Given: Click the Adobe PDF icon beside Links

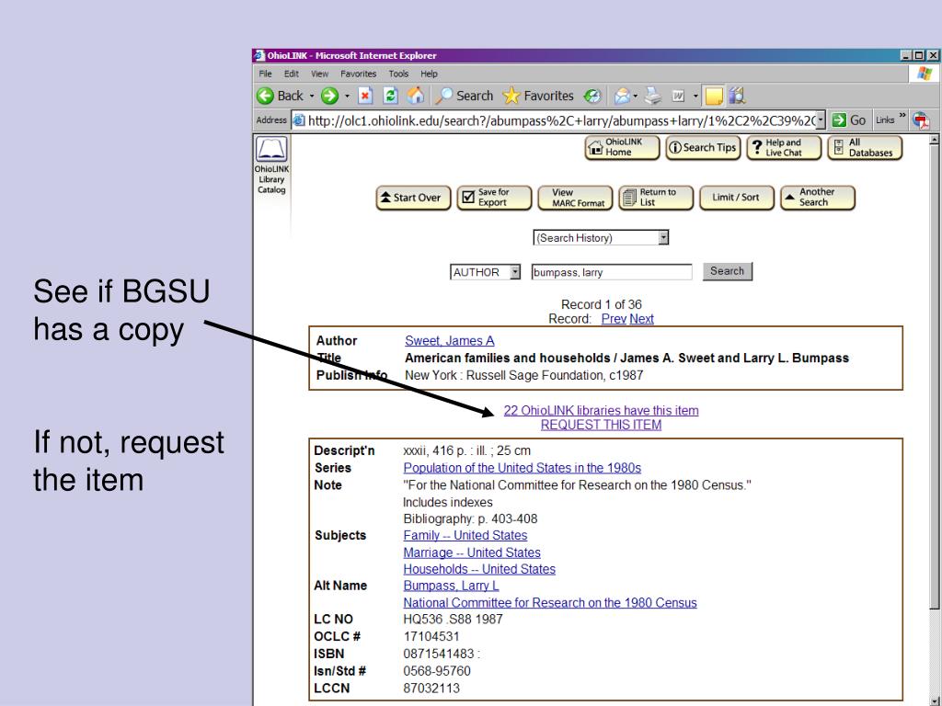Looking at the screenshot, I should point(921,120).
